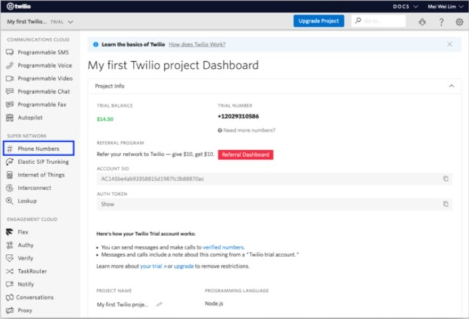This screenshot has width=469, height=319.
Task: Open Programmable Voice phone icon
Action: pos(10,65)
